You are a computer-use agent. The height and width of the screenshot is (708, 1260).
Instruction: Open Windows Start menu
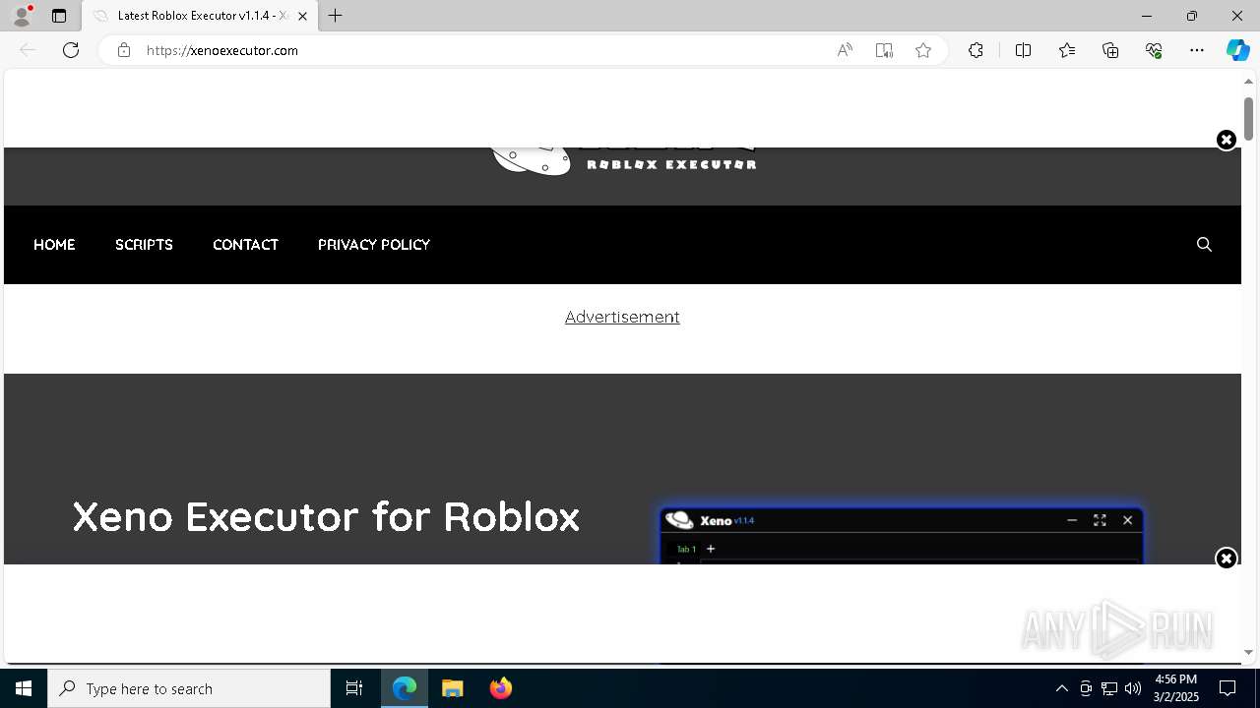(x=24, y=688)
